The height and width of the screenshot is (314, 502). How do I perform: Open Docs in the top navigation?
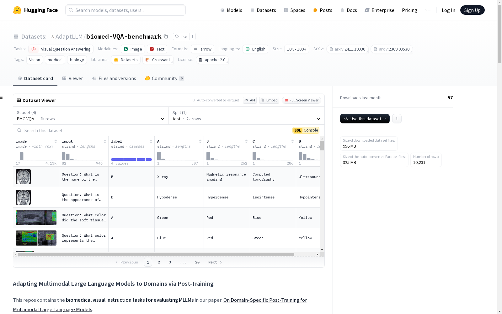click(x=349, y=10)
